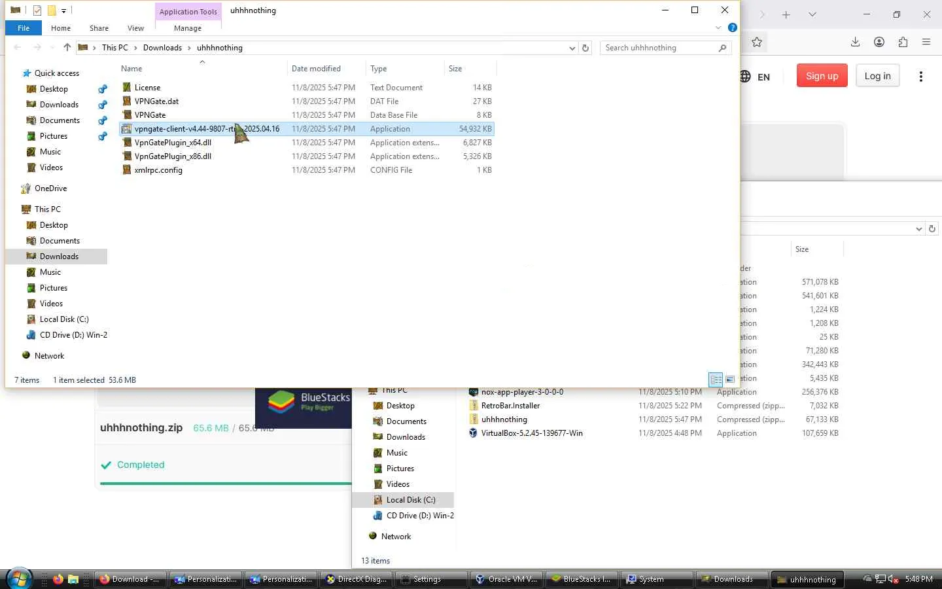Refresh the background Downloads window address bar
The width and height of the screenshot is (942, 589).
932,228
